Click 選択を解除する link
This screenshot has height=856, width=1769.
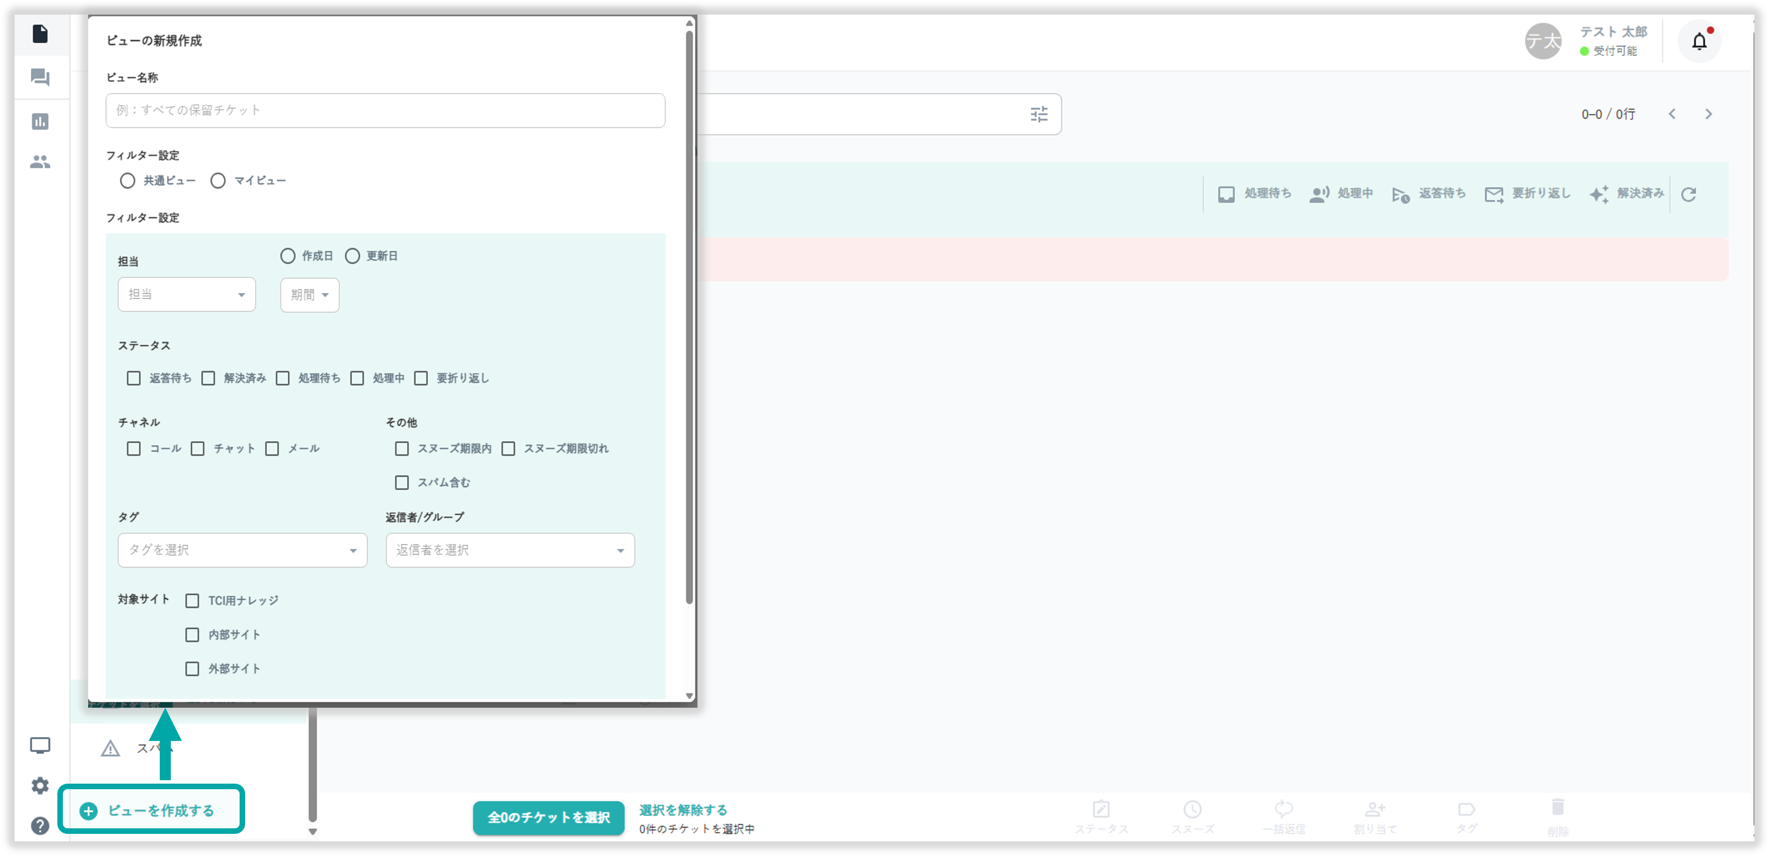pos(682,810)
